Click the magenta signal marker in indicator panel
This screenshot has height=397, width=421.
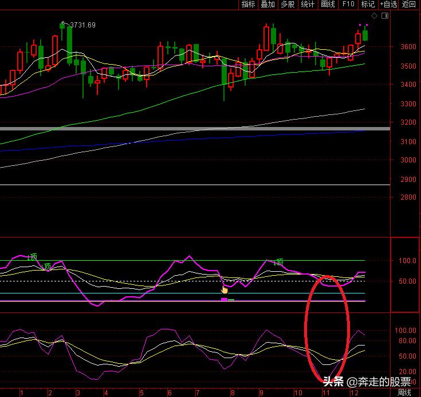click(224, 299)
